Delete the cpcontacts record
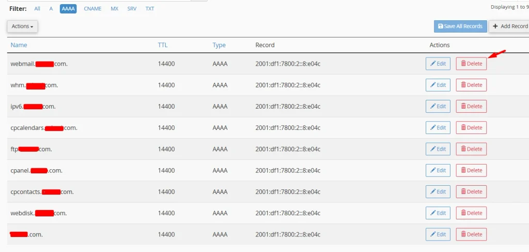The image size is (529, 252). coord(471,191)
